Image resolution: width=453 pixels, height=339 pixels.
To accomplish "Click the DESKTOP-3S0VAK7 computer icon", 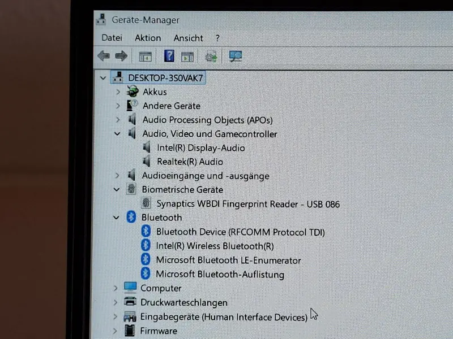I will click(118, 77).
